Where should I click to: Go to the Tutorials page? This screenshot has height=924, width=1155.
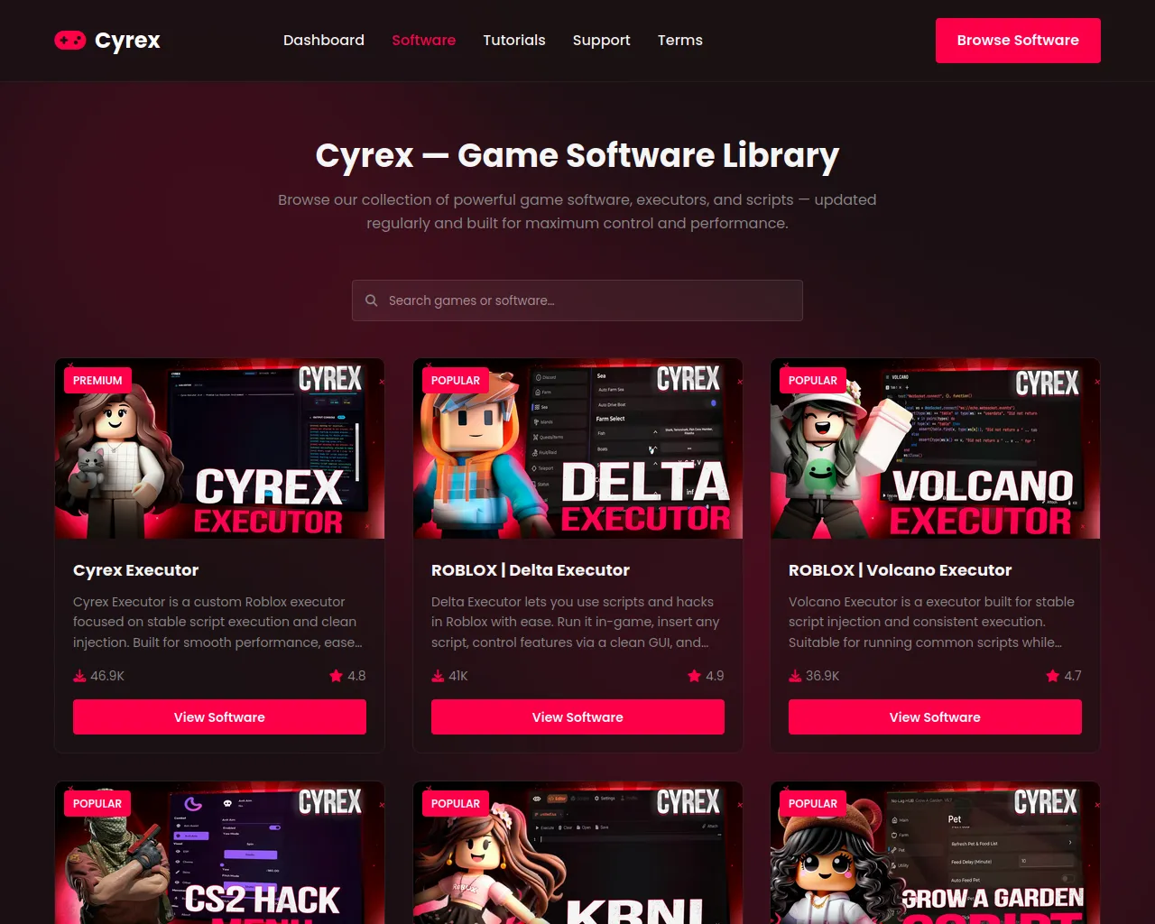coord(514,41)
